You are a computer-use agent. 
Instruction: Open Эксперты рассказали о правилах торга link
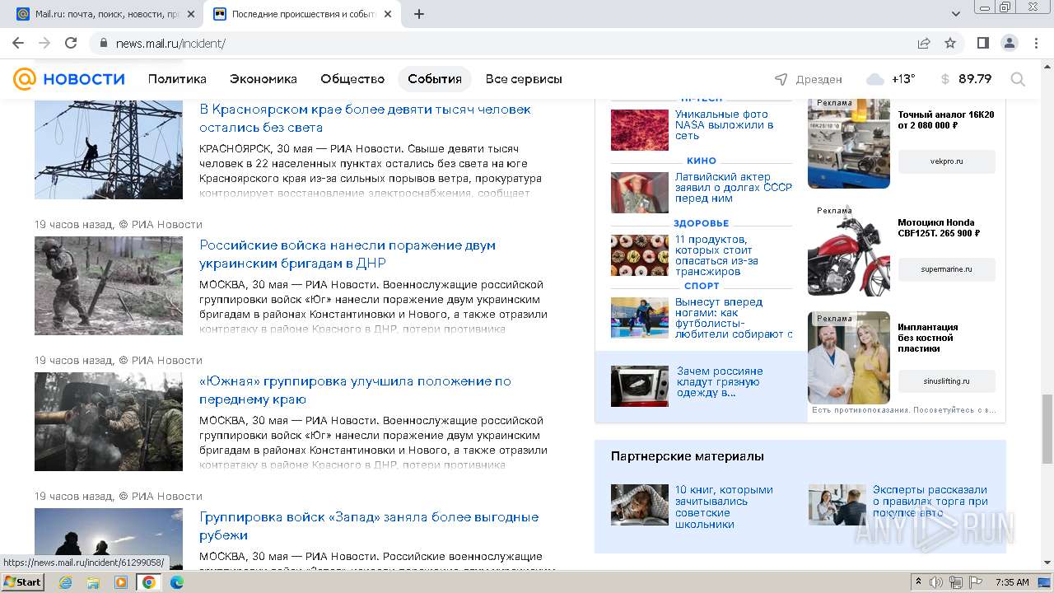(x=930, y=501)
